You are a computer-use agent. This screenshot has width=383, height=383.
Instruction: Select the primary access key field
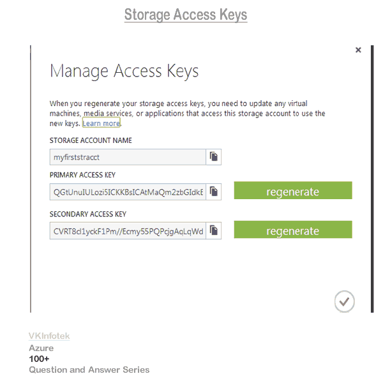pos(128,191)
